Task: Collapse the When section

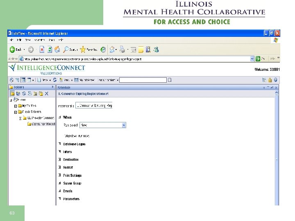Action: point(60,117)
